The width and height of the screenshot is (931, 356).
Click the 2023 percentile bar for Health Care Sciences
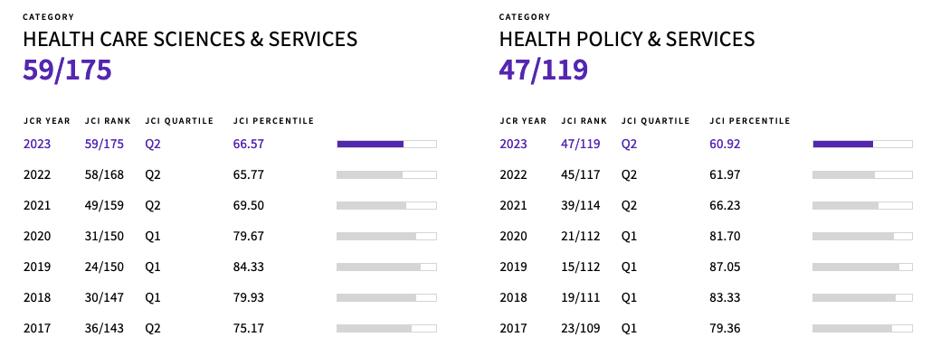pos(386,145)
